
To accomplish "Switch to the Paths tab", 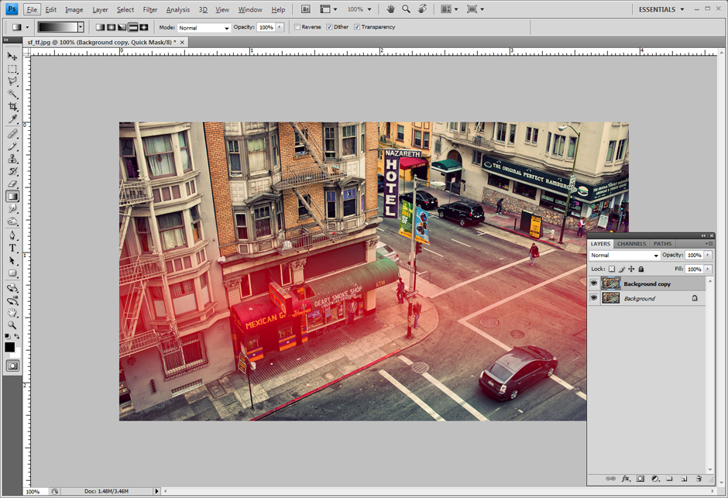I will [x=662, y=244].
